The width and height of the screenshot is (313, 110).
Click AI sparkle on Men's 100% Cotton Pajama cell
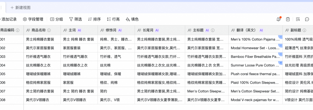click(x=281, y=37)
